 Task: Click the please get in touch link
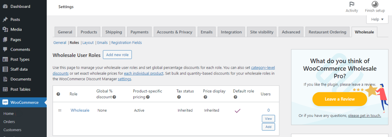coord(365,116)
